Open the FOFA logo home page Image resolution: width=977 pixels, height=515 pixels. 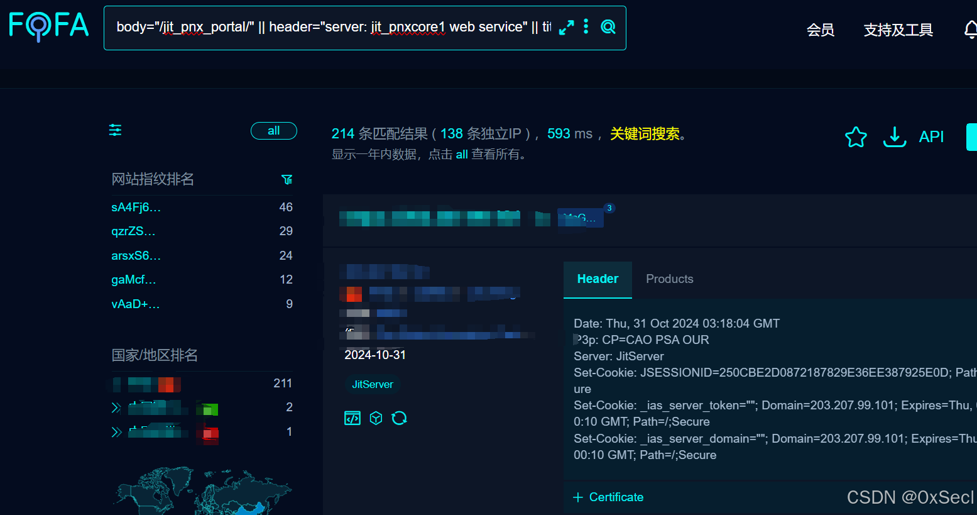[x=48, y=26]
